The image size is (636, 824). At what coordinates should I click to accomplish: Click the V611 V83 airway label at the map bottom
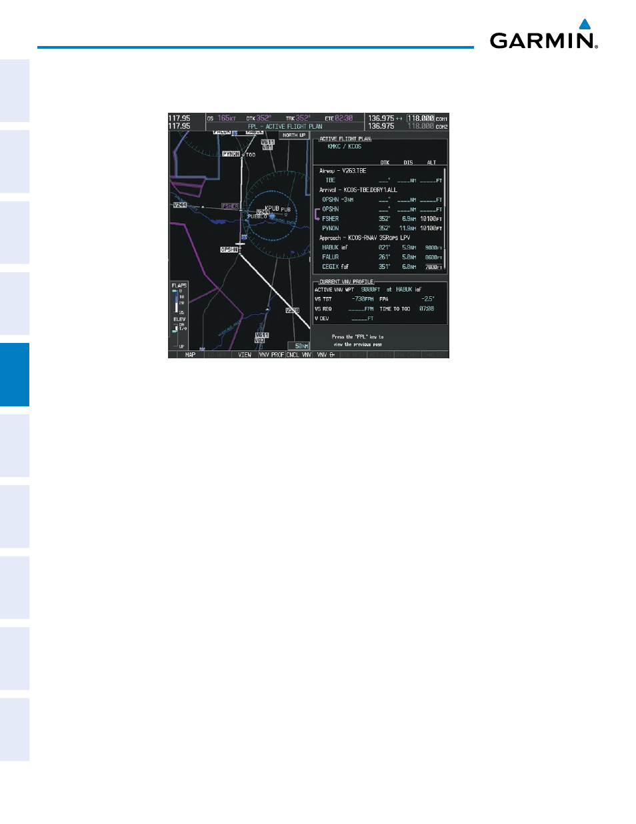tap(261, 338)
